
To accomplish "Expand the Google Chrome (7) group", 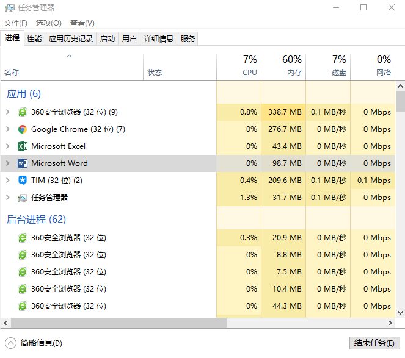I will [x=8, y=129].
